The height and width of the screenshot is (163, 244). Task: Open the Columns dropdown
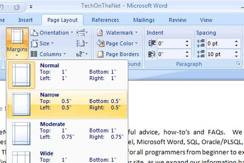(x=48, y=54)
